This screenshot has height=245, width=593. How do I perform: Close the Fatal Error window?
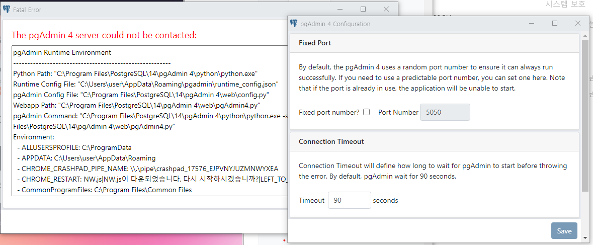[386, 9]
